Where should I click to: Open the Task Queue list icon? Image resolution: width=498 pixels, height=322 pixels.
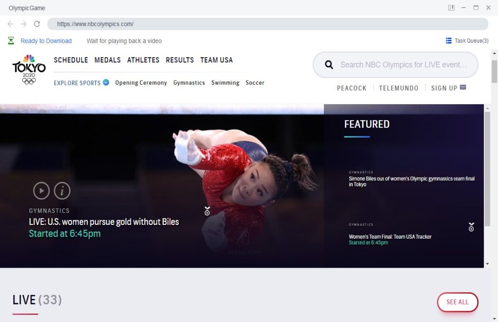click(x=449, y=41)
